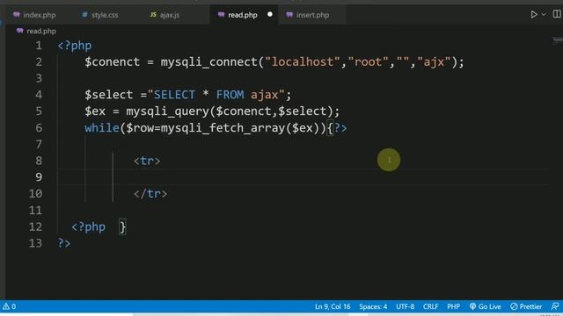Change line ending CRLF setting
The image size is (563, 316).
pyautogui.click(x=430, y=306)
